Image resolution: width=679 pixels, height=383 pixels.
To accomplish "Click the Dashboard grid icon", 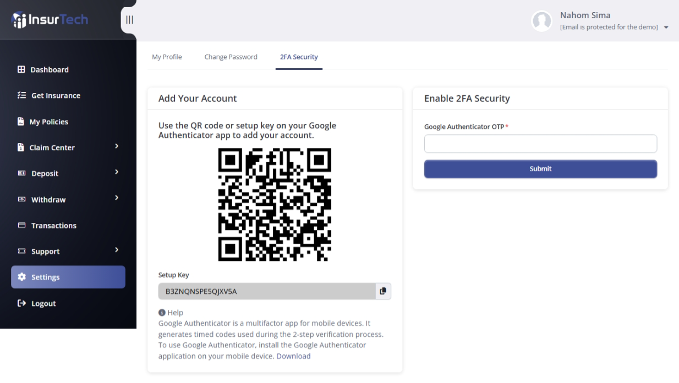I will pos(21,70).
